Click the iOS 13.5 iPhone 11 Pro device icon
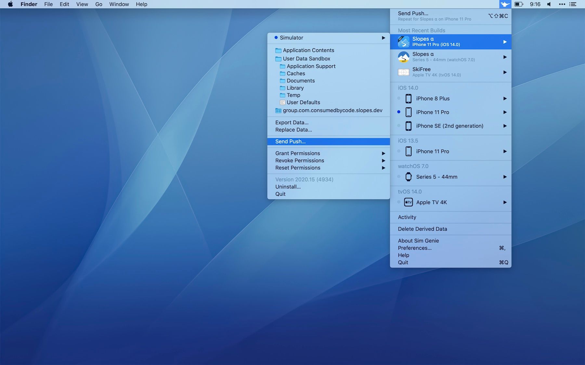This screenshot has height=365, width=585. point(409,152)
